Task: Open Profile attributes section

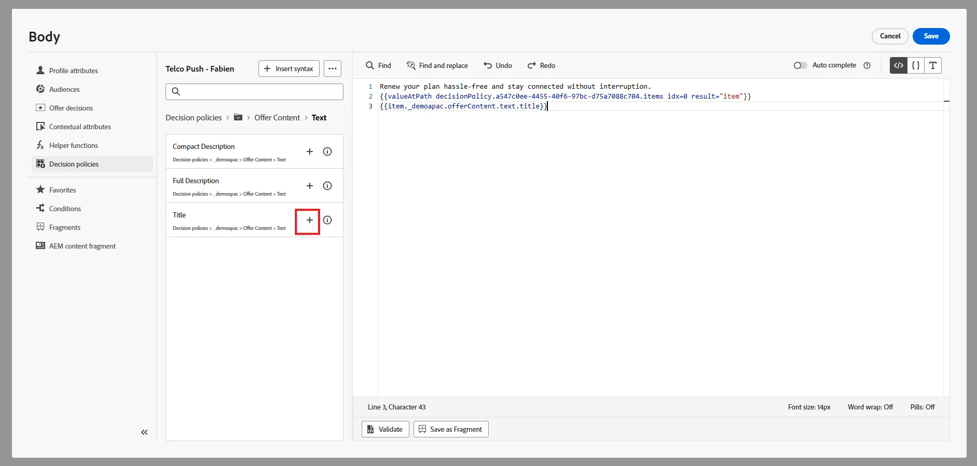Action: 92,71
